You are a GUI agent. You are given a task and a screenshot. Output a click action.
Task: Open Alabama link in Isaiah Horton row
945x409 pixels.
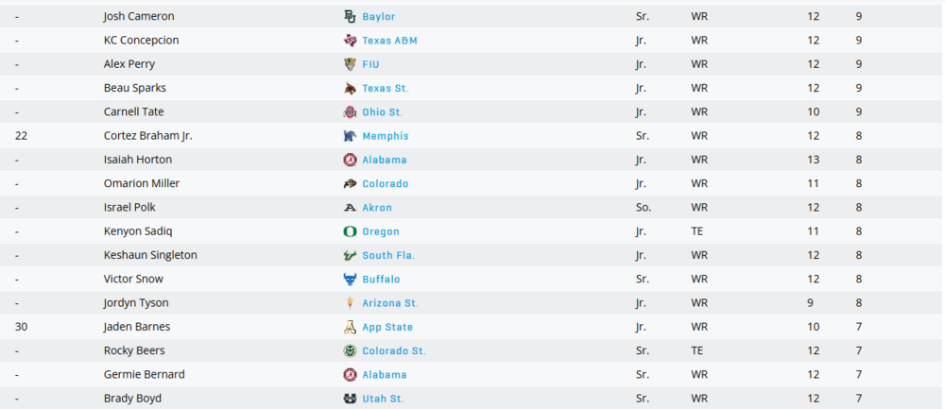[385, 160]
